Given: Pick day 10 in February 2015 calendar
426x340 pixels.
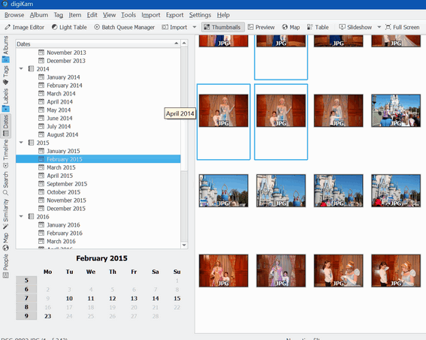Looking at the screenshot, I should [x=69, y=299].
